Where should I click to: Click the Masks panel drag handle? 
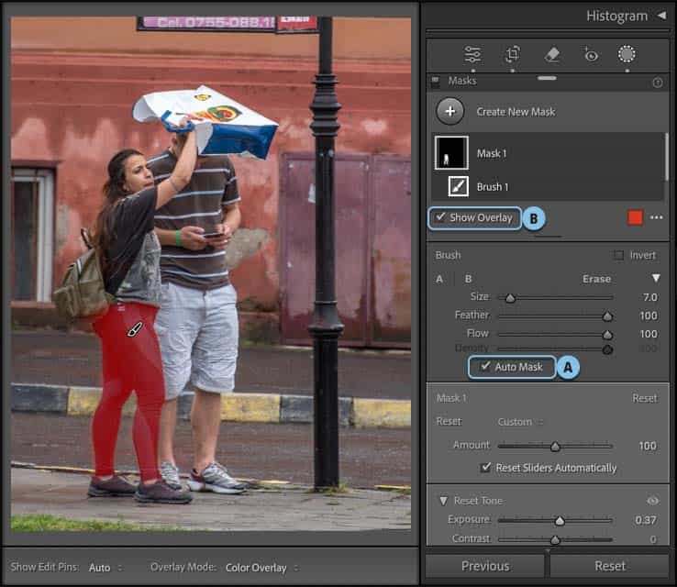pos(547,79)
